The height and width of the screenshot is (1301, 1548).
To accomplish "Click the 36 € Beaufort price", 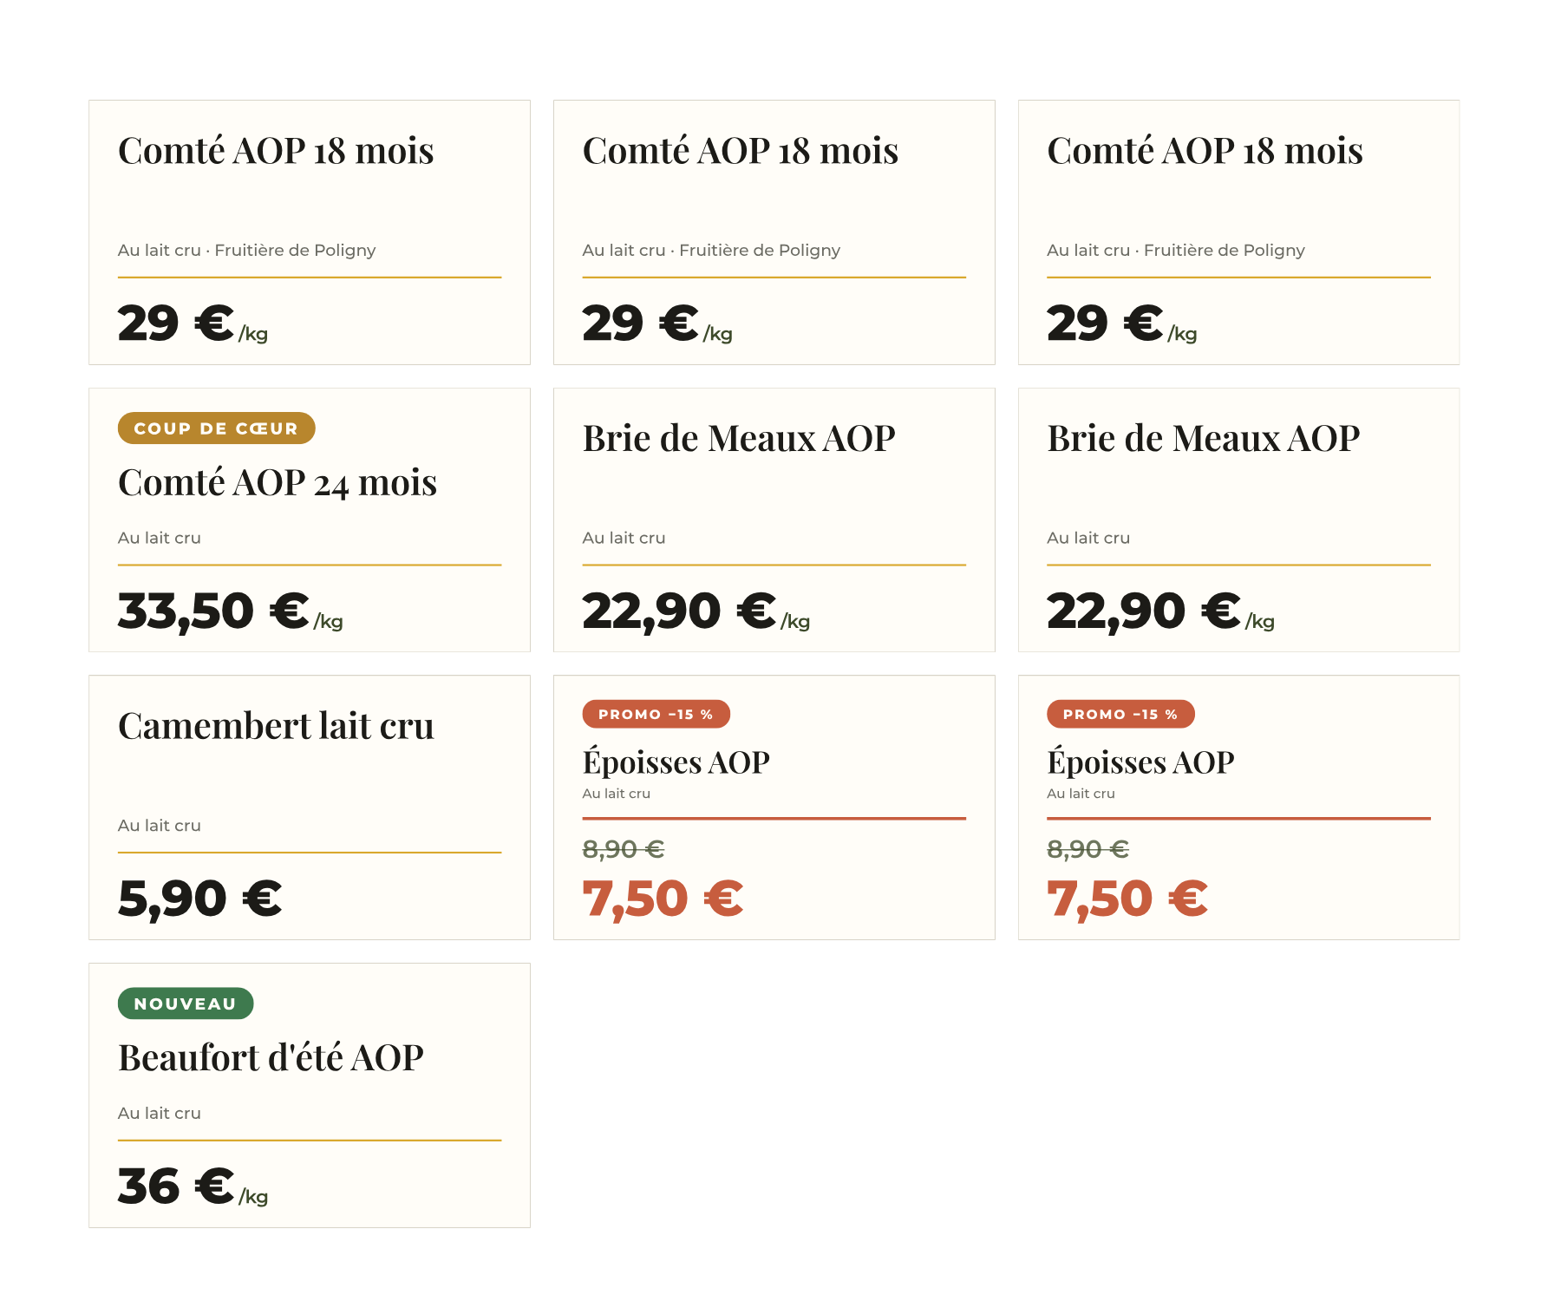I will pos(176,1186).
